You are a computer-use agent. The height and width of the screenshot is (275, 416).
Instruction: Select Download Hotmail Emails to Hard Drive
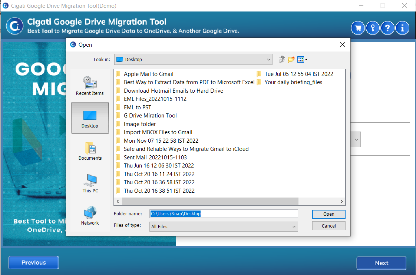[x=169, y=91]
